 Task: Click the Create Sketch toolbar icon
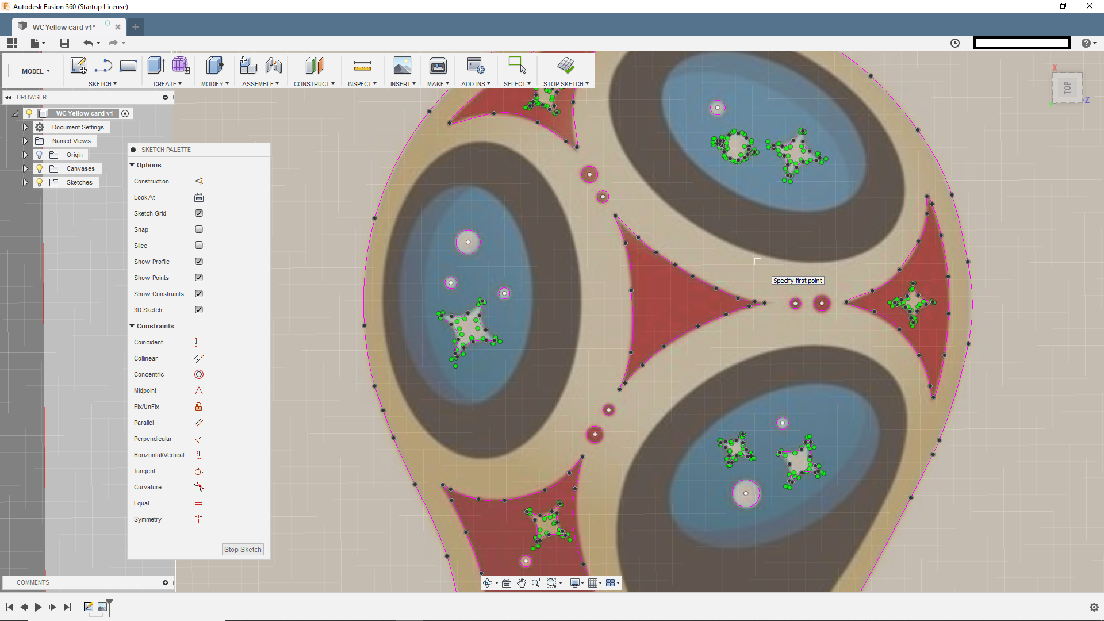tap(79, 66)
